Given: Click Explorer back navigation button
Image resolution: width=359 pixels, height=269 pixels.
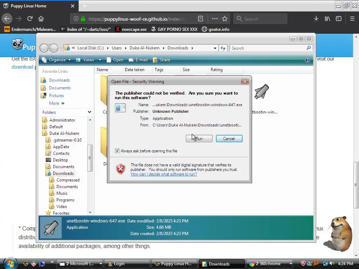Looking at the screenshot, I should (44, 48).
